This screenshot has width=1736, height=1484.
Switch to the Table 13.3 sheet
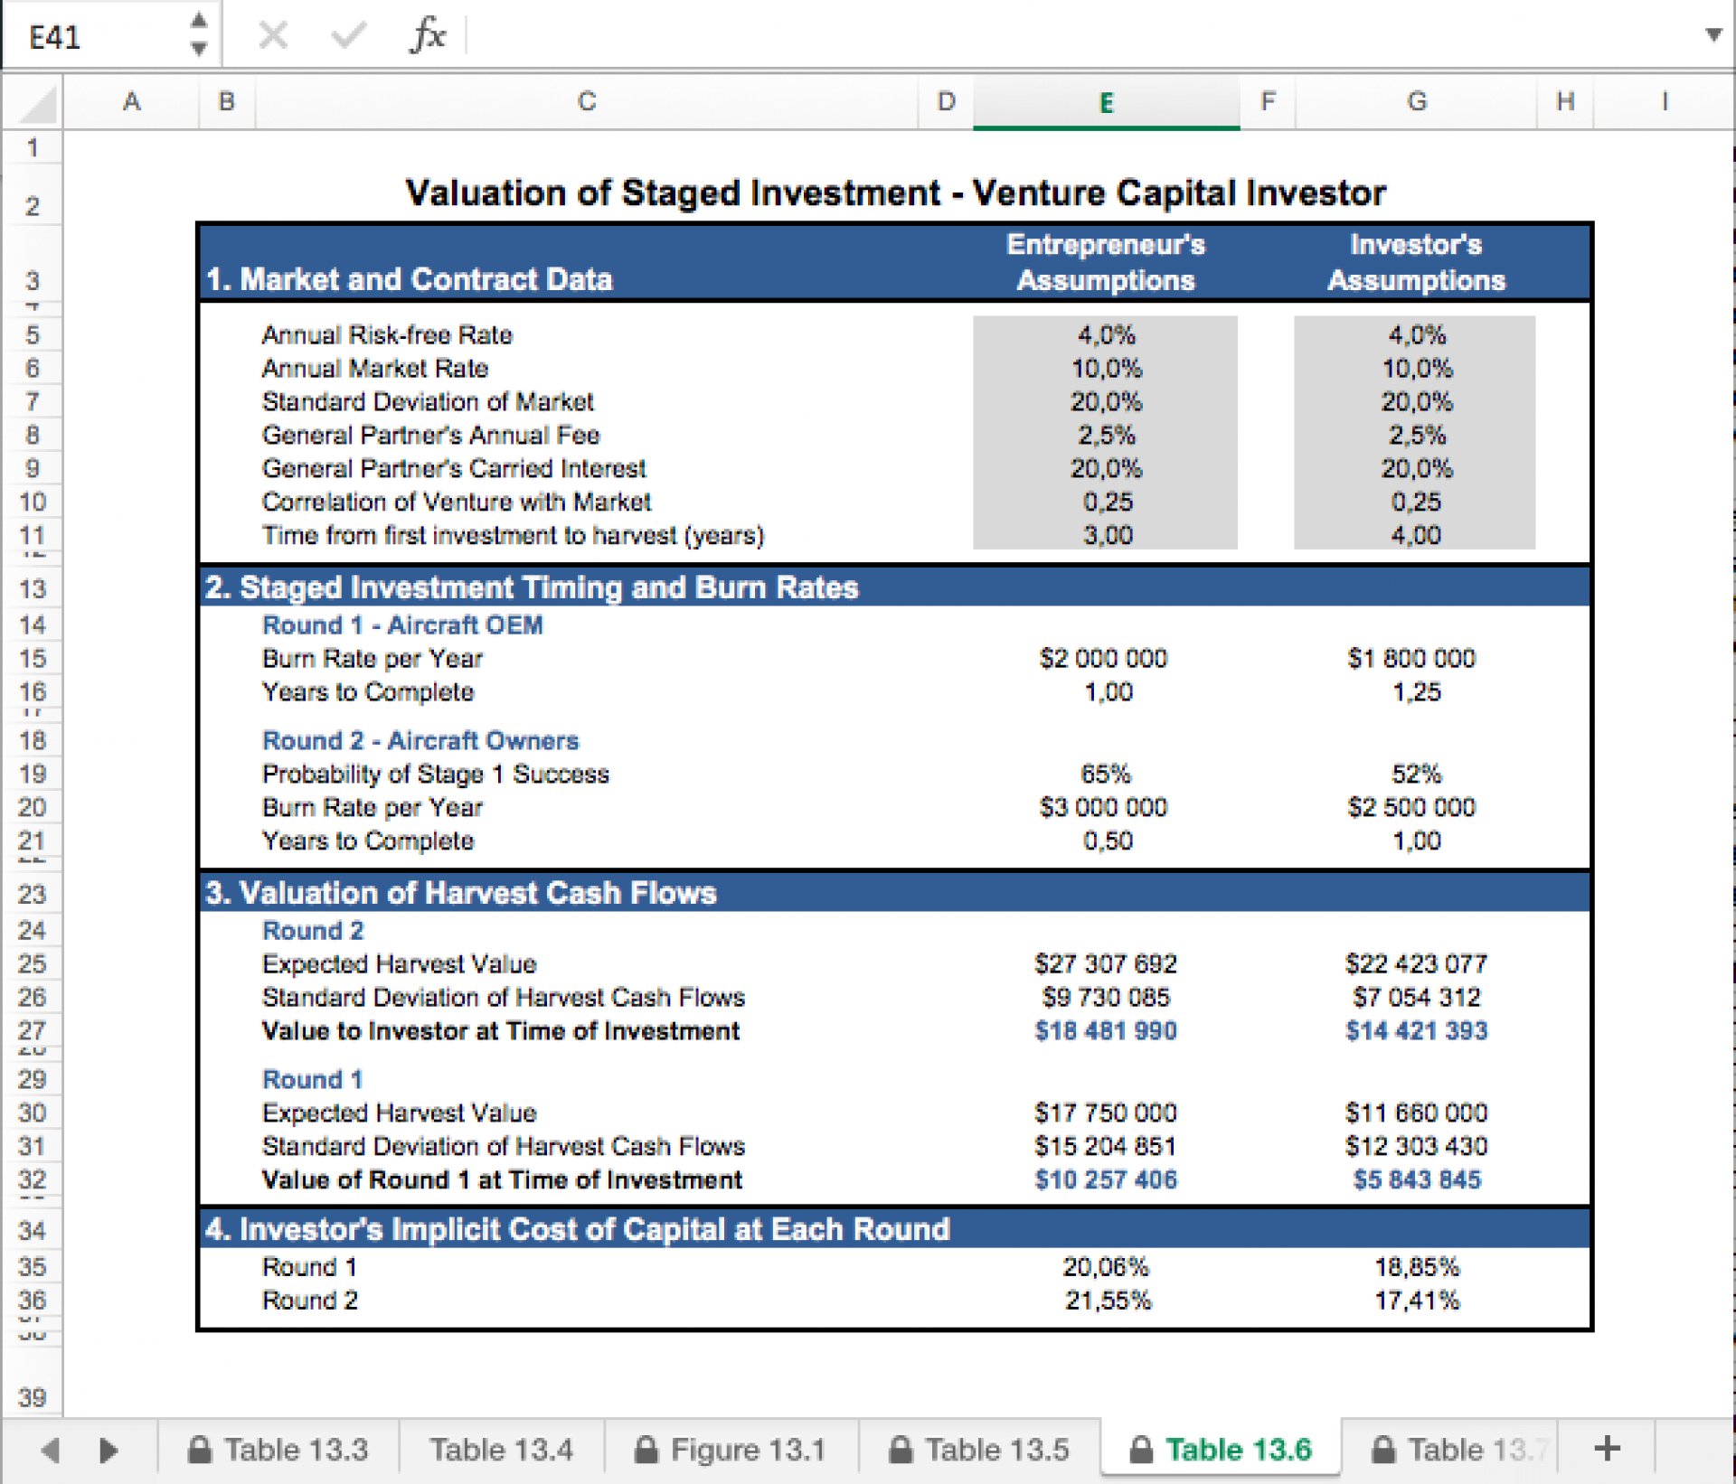pyautogui.click(x=278, y=1450)
